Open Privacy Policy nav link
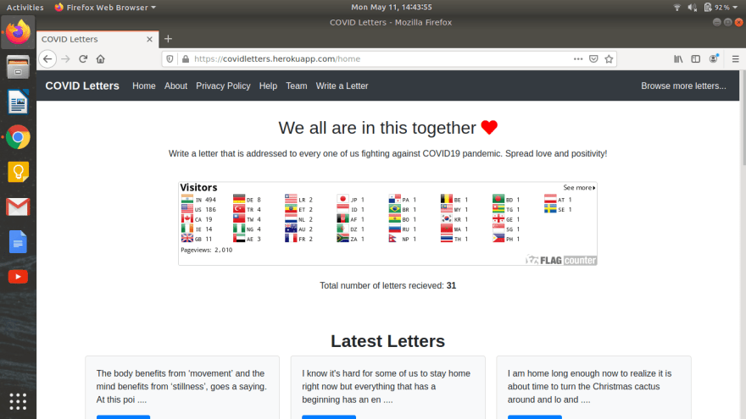 click(223, 86)
